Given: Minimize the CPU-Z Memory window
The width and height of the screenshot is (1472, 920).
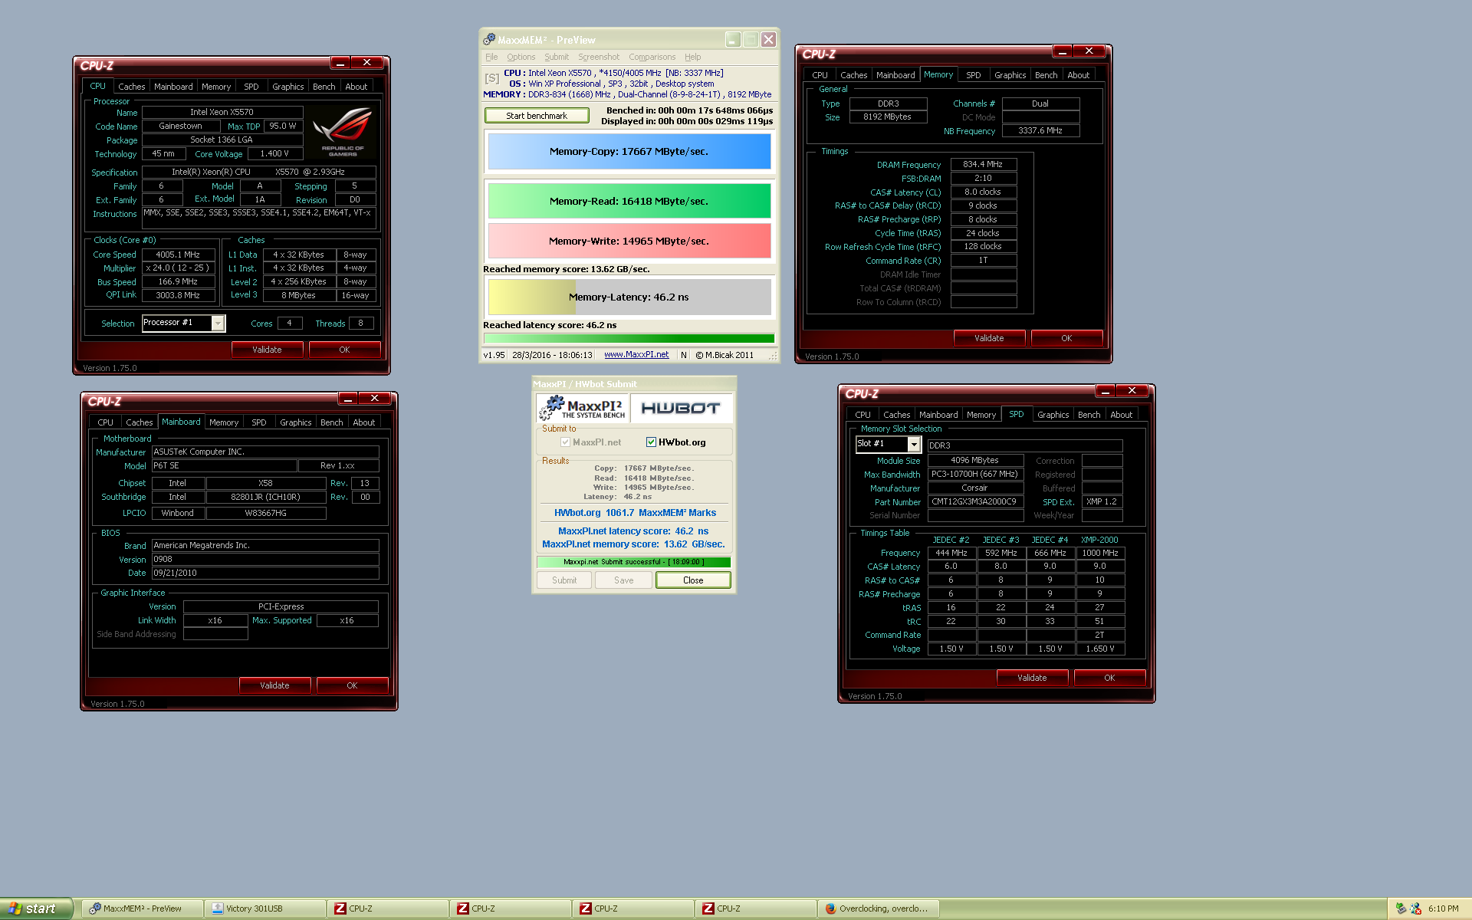Looking at the screenshot, I should (x=1062, y=51).
